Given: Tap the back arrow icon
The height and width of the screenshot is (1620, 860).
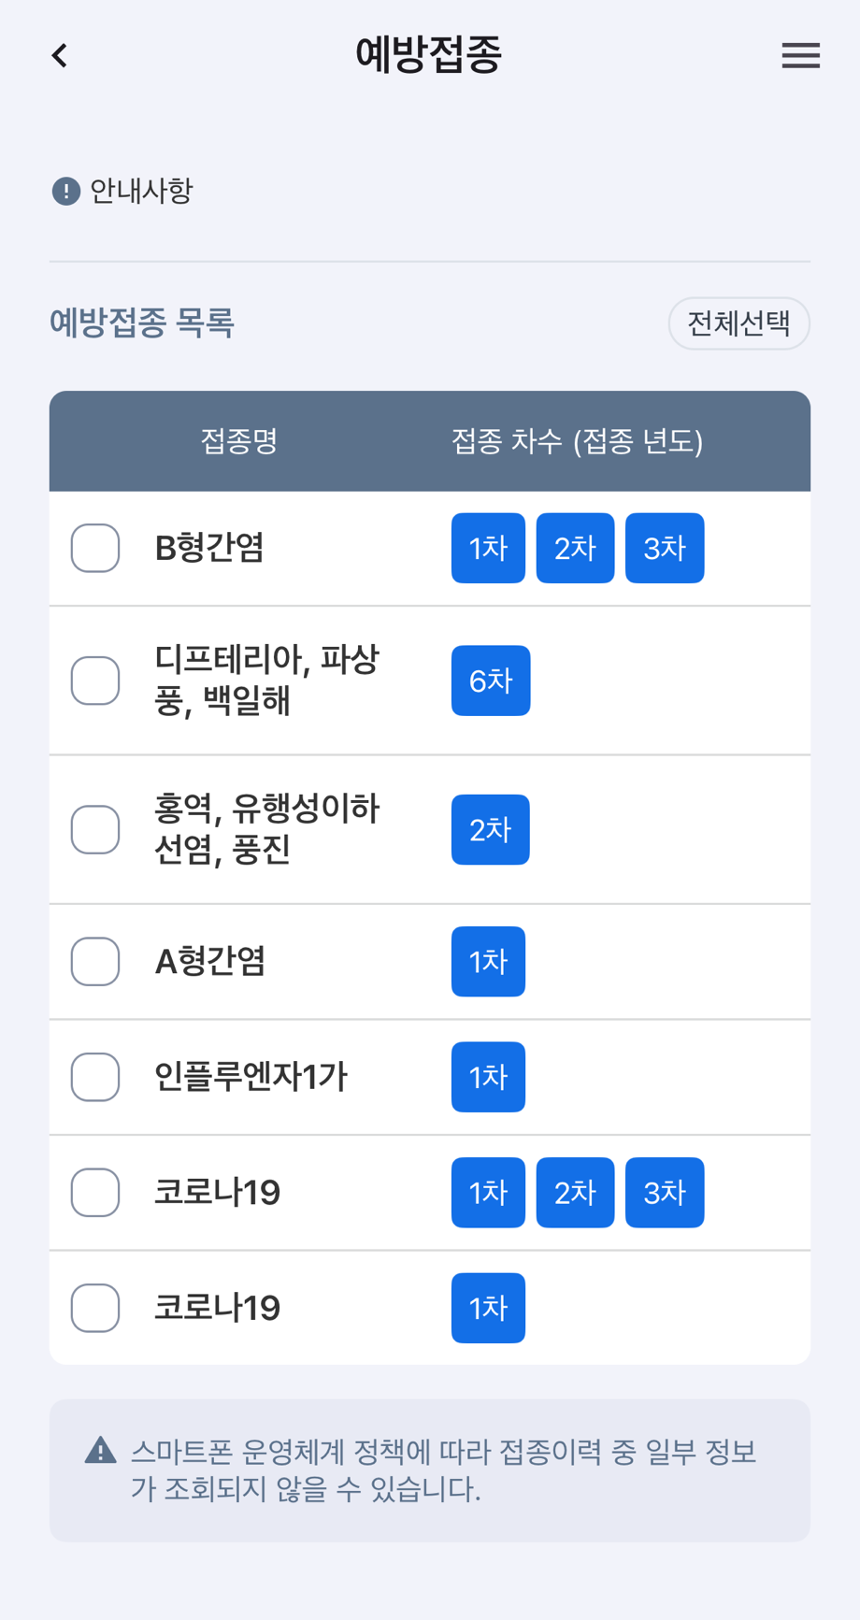Looking at the screenshot, I should [x=60, y=56].
